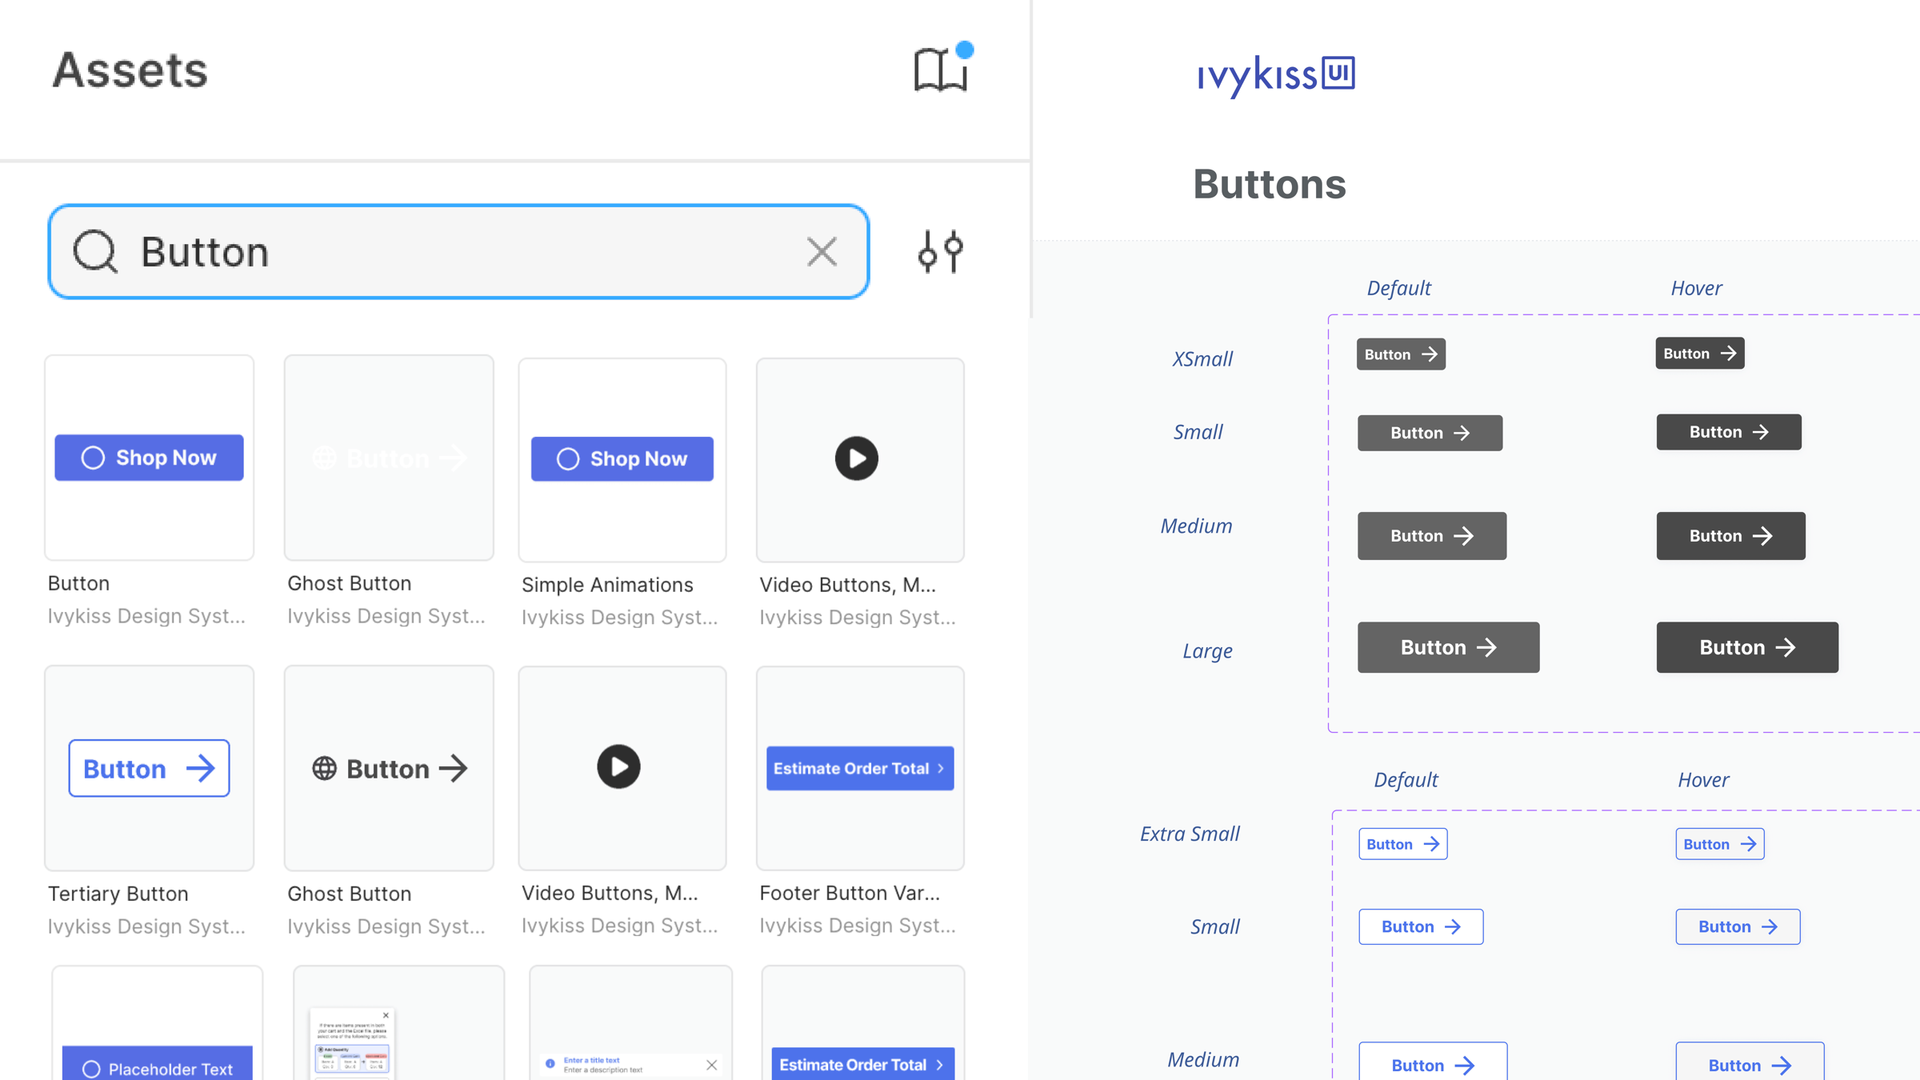Viewport: 1920px width, 1080px height.
Task: Select second-row Video Buttons play thumbnail
Action: 622,768
